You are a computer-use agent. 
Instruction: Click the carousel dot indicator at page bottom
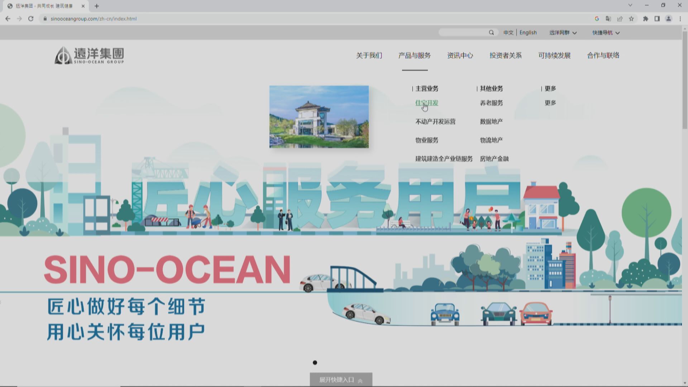point(315,362)
